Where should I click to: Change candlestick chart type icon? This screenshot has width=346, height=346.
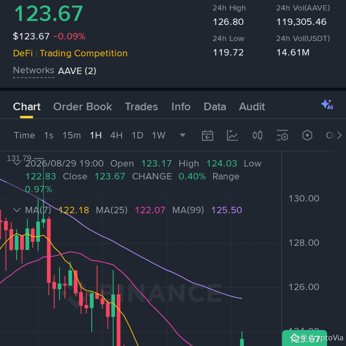click(x=257, y=135)
